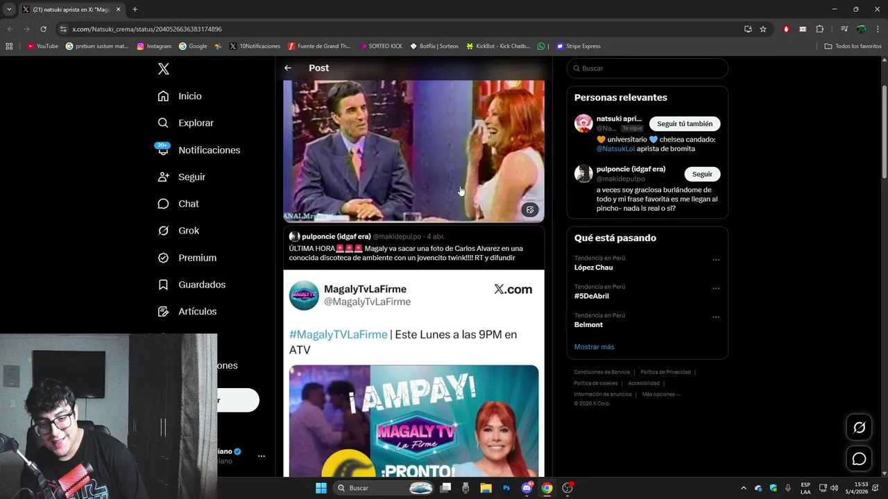Open the Todos los favoritos folder

point(853,46)
